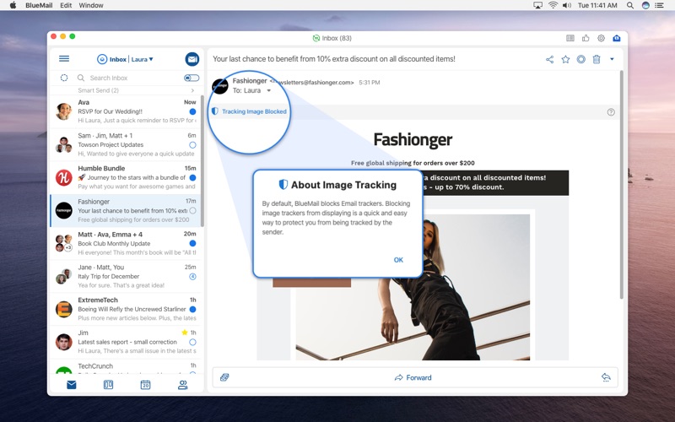Click the search magnifier icon

pos(80,78)
